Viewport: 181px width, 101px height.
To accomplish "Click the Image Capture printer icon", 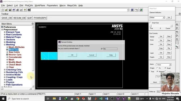I will click(x=18, y=10).
